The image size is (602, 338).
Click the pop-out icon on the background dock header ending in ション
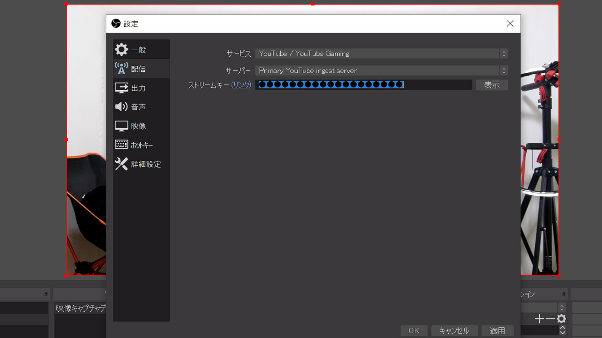click(x=563, y=294)
